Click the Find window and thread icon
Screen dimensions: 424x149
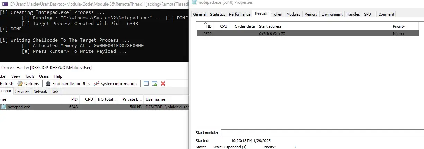(154, 84)
